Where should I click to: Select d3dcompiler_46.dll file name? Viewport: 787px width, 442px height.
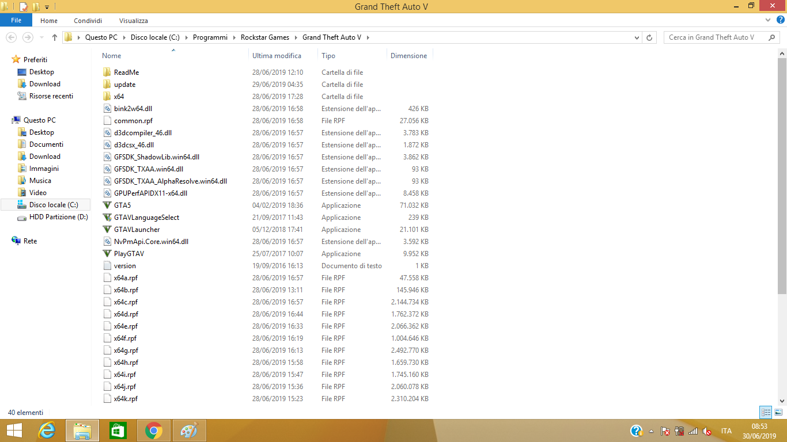[143, 133]
